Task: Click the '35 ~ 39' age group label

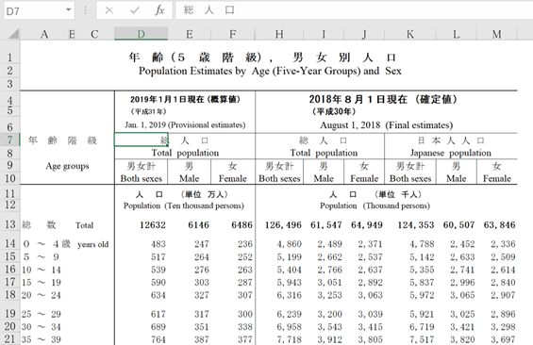Action: point(42,339)
